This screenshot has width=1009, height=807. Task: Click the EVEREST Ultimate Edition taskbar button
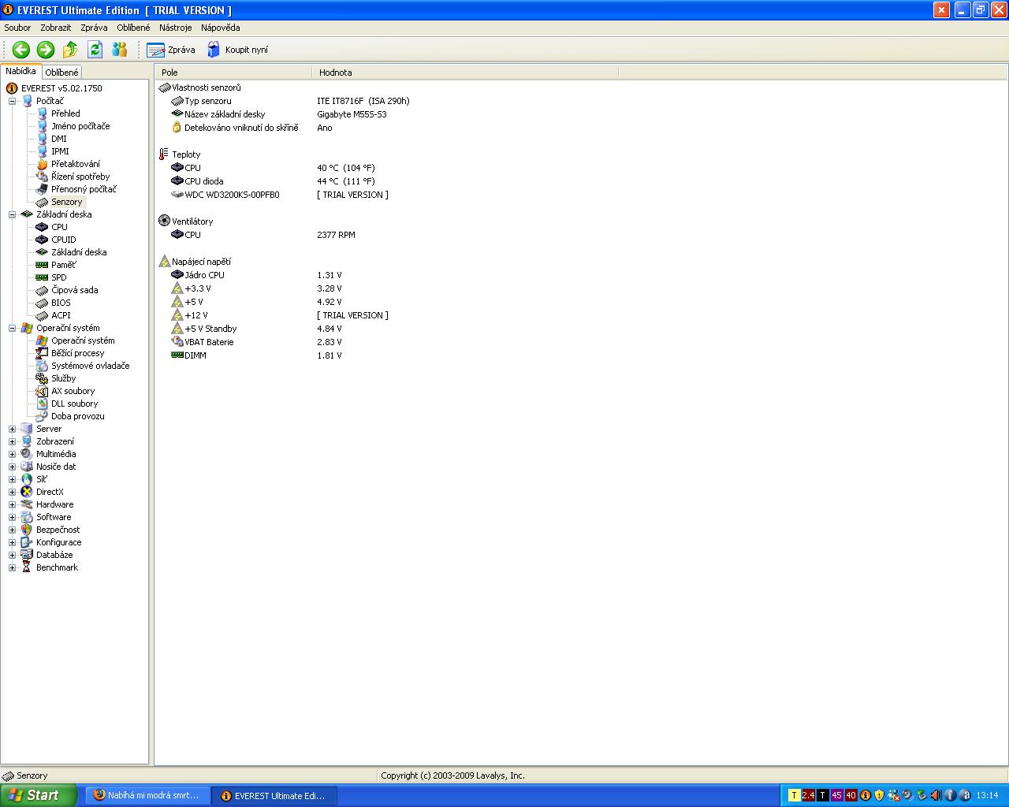point(275,796)
